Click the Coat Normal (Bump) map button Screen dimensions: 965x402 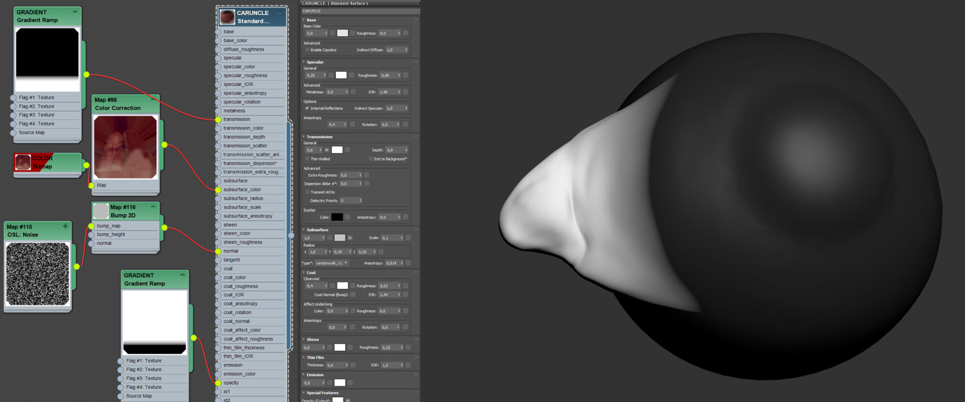(353, 295)
